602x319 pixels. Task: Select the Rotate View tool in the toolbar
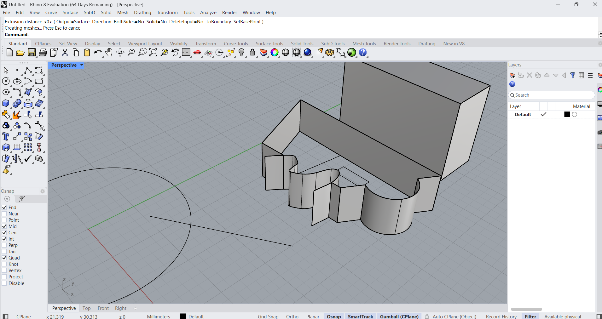(120, 53)
